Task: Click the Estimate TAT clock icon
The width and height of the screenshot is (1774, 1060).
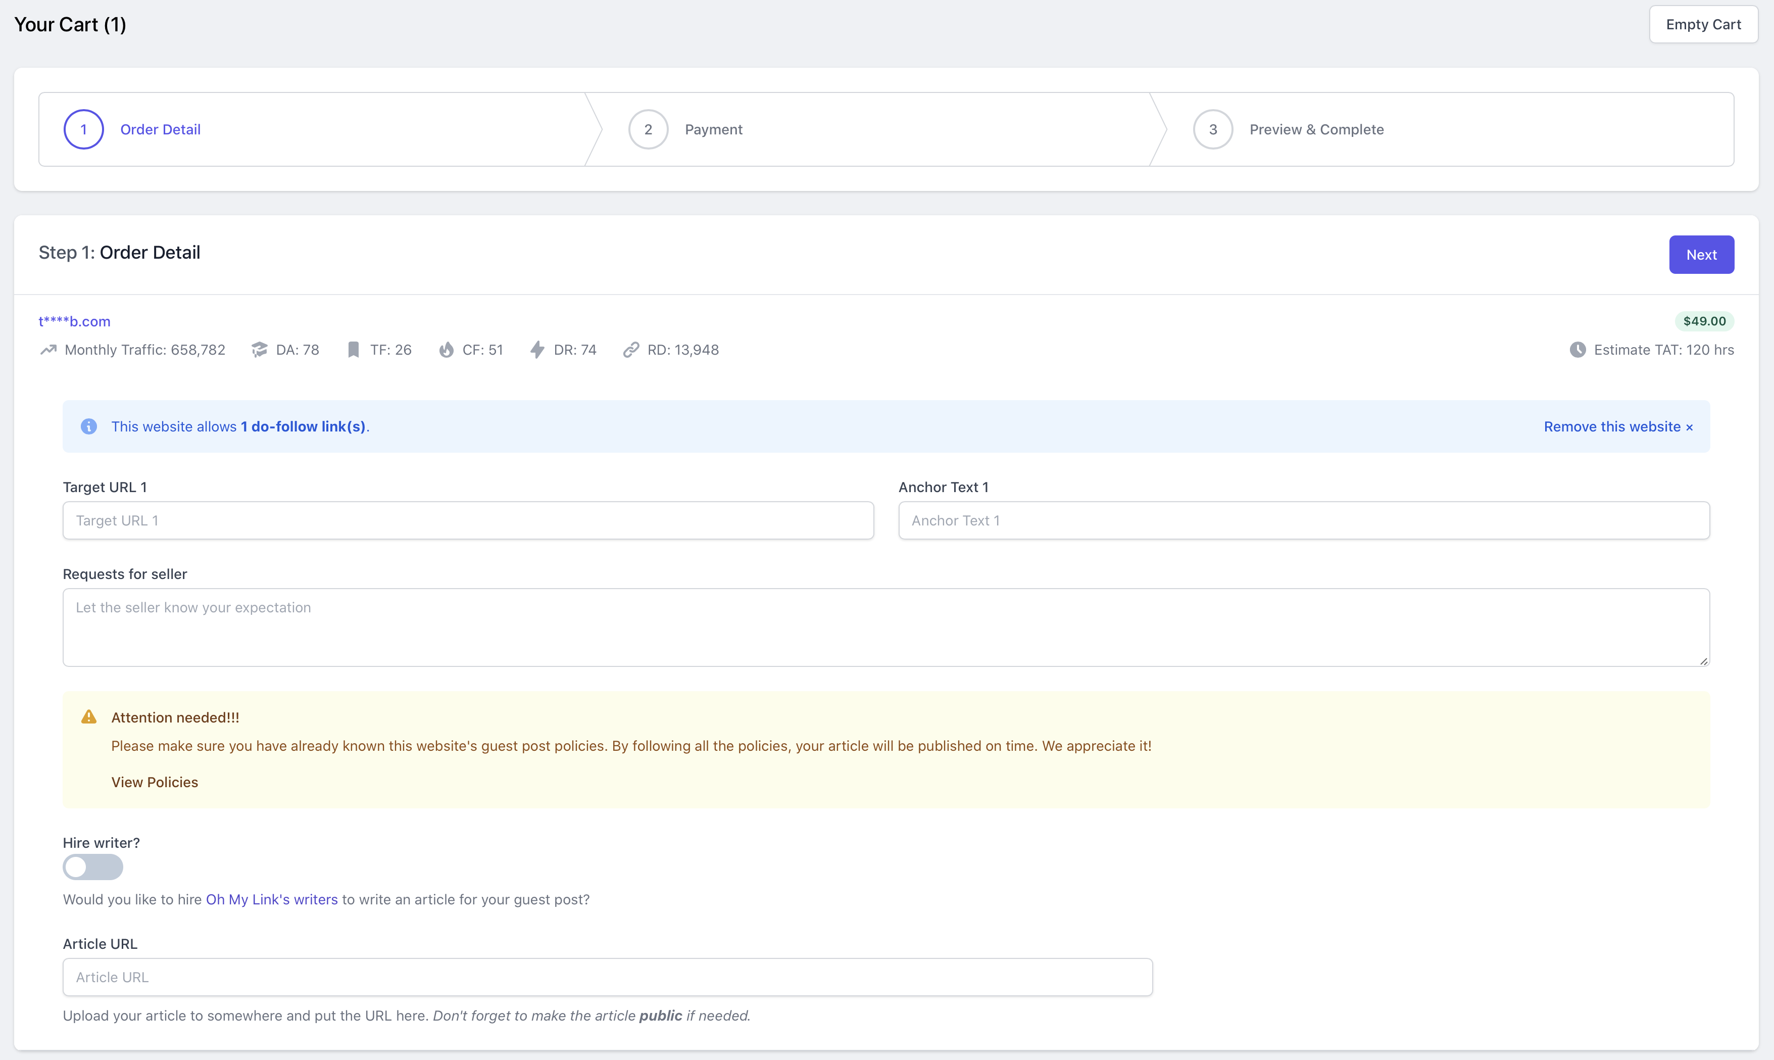Action: [1578, 350]
